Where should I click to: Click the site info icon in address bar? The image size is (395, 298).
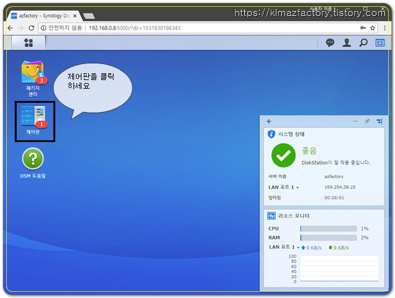(44, 28)
